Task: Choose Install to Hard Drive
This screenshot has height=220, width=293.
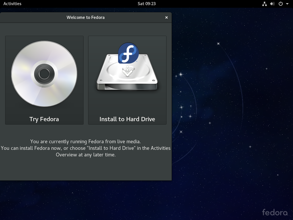Action: point(127,80)
